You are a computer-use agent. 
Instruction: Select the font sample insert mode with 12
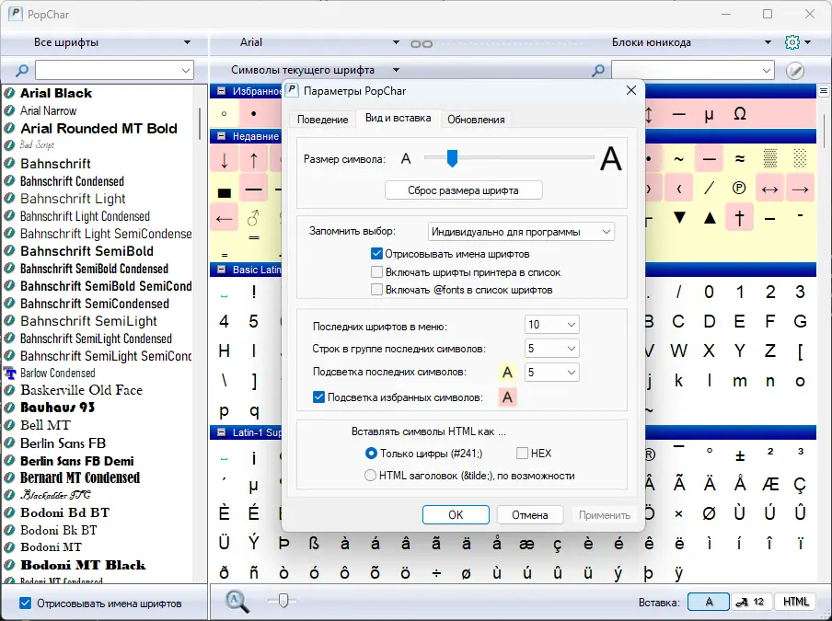click(x=750, y=602)
